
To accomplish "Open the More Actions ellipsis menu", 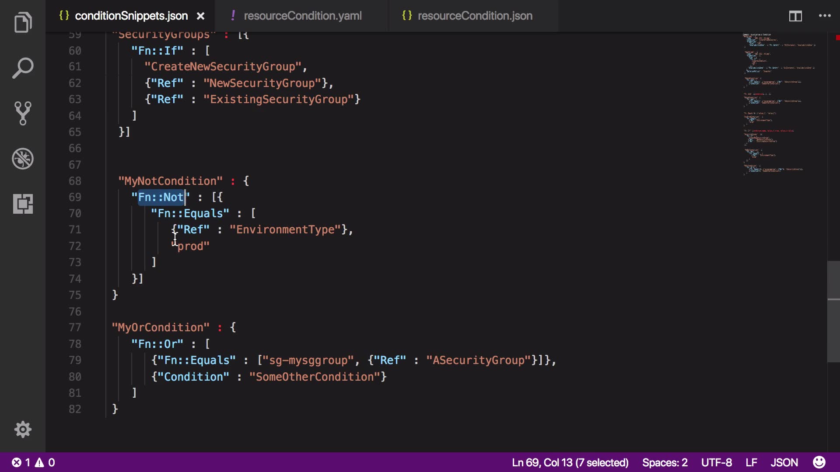I will (825, 16).
